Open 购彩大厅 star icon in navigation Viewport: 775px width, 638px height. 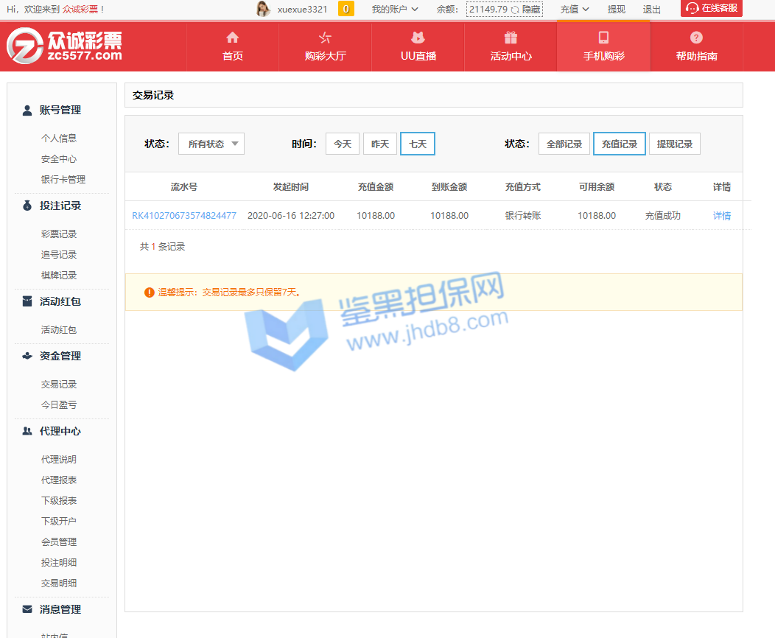coord(325,38)
